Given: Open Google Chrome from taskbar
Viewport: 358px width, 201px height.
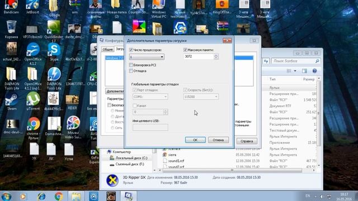Looking at the screenshot, I should [x=59, y=196].
